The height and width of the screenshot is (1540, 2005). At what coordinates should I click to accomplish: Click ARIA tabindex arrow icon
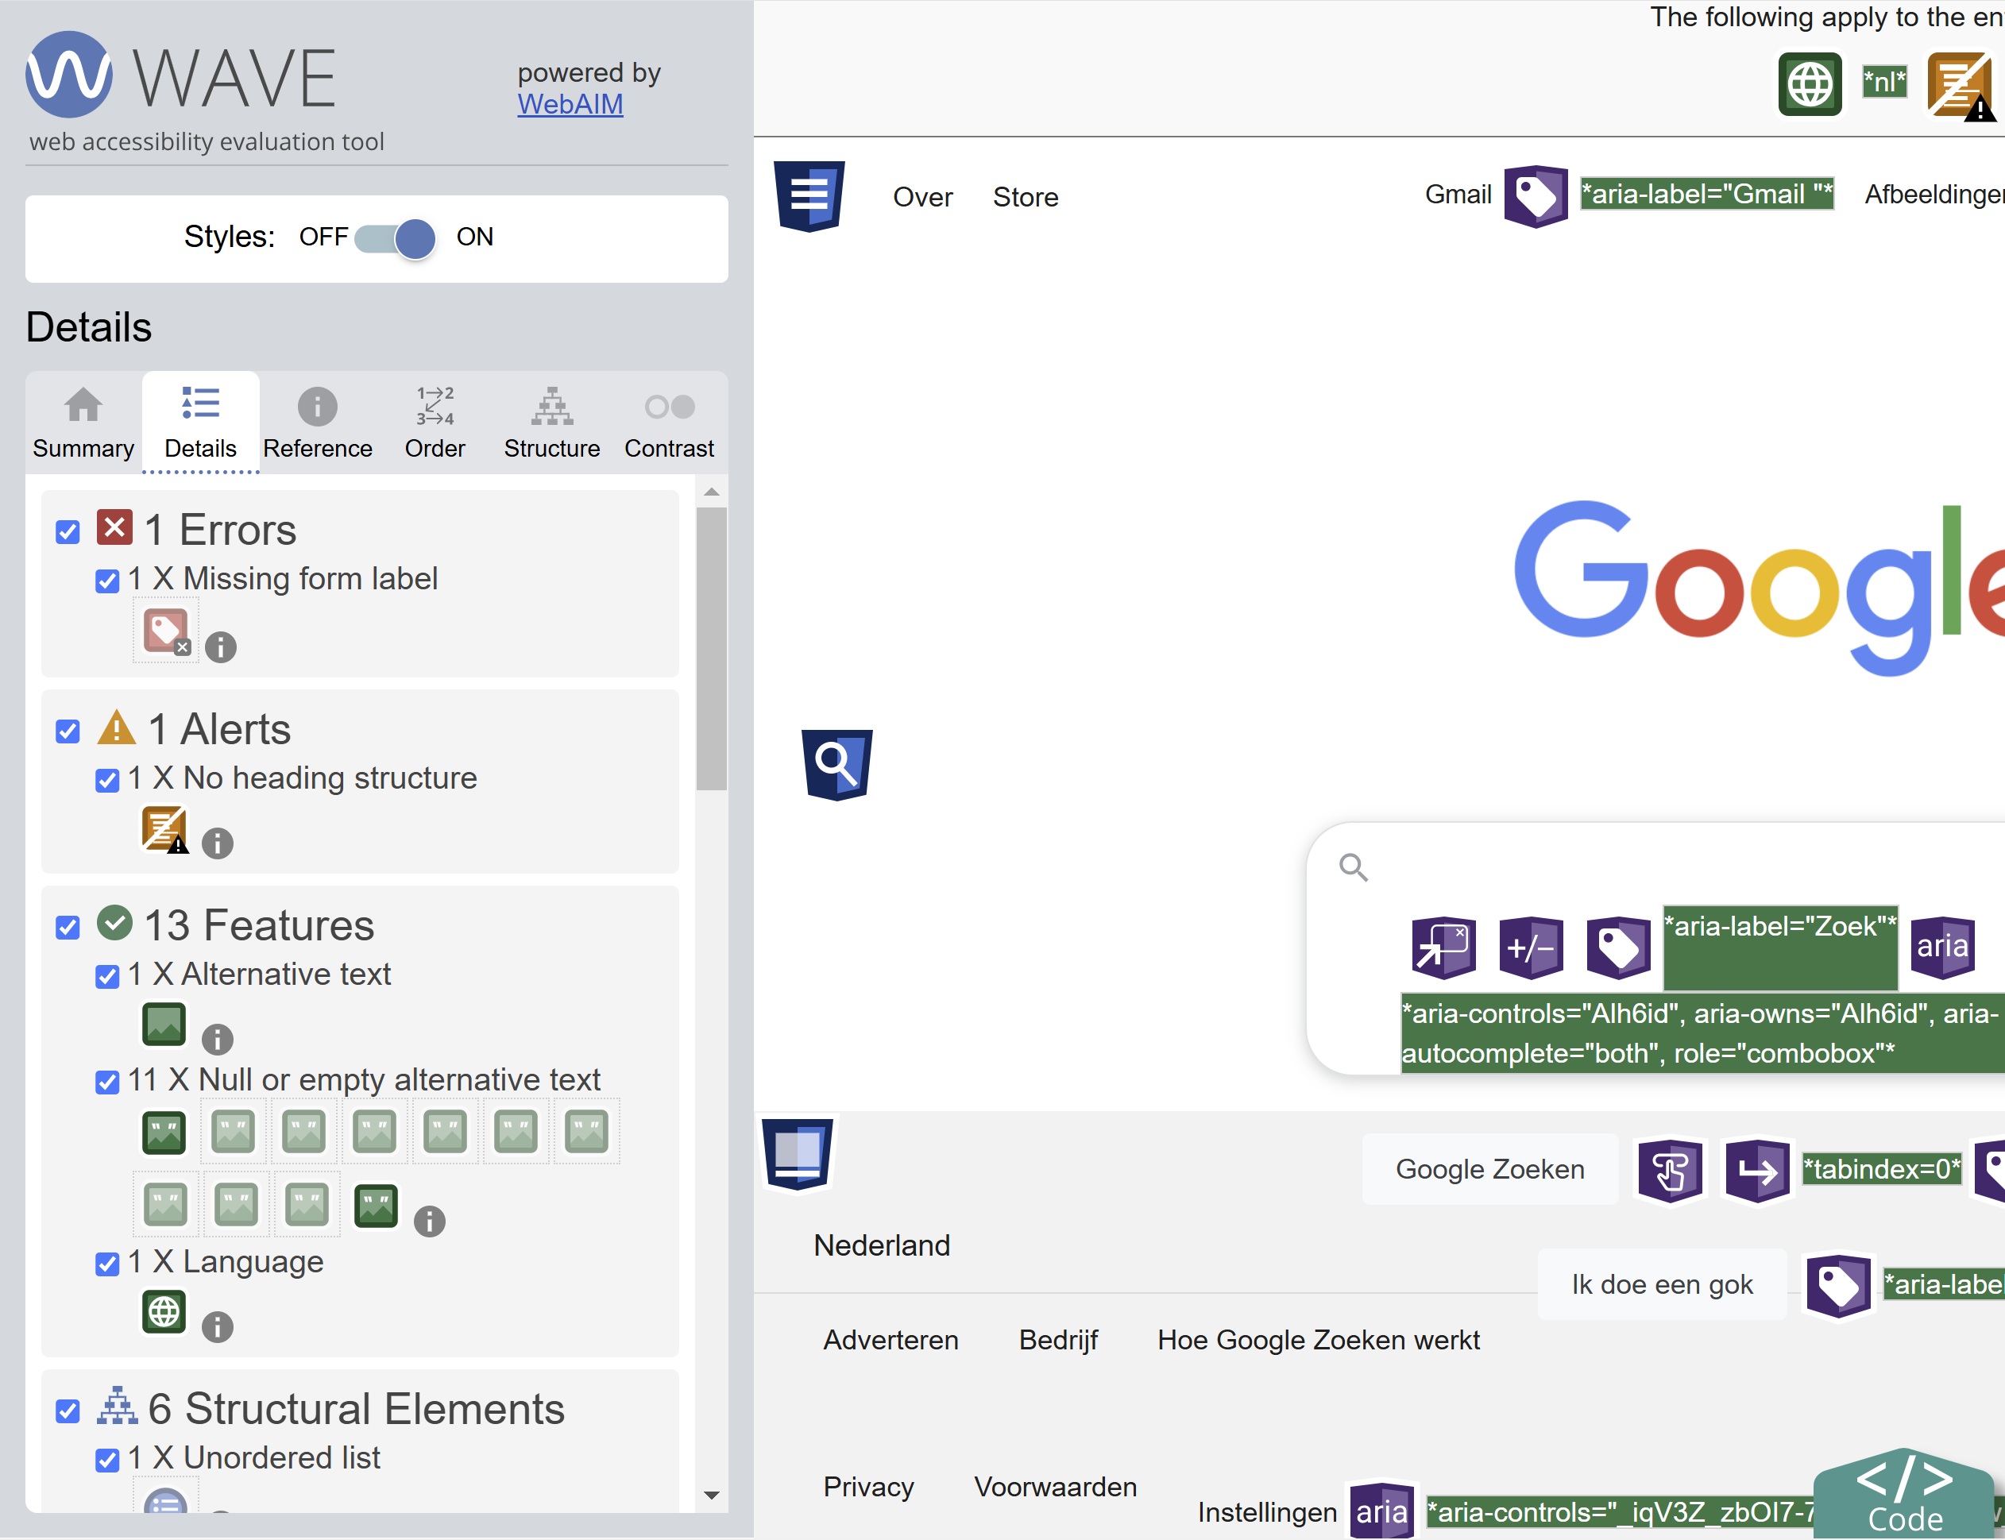[1757, 1171]
